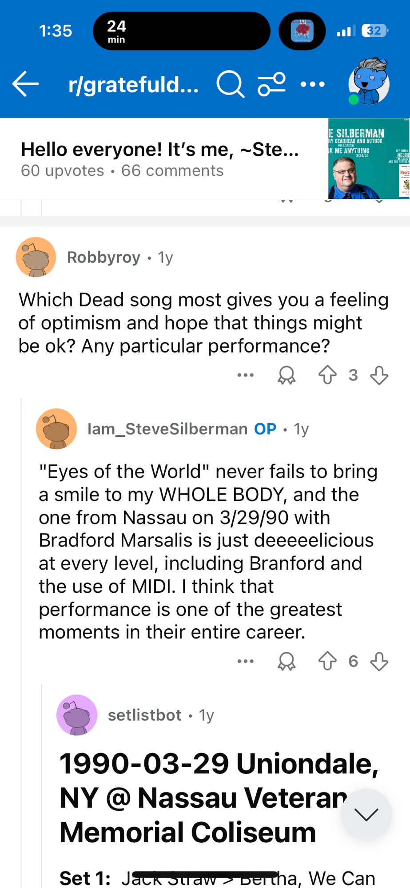Open more options on Robbyroy's comment

[246, 375]
